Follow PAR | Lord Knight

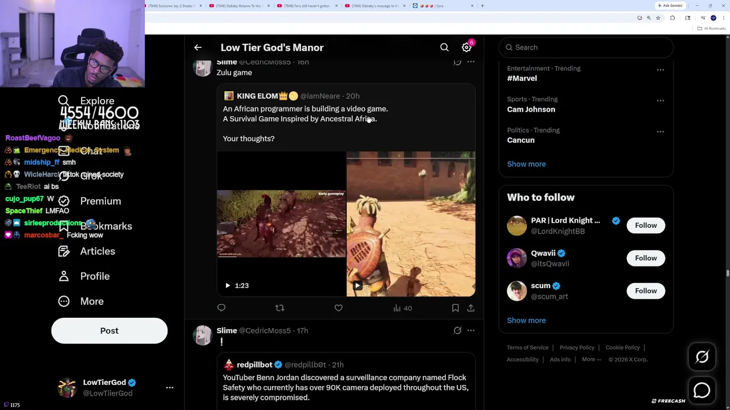pos(646,225)
